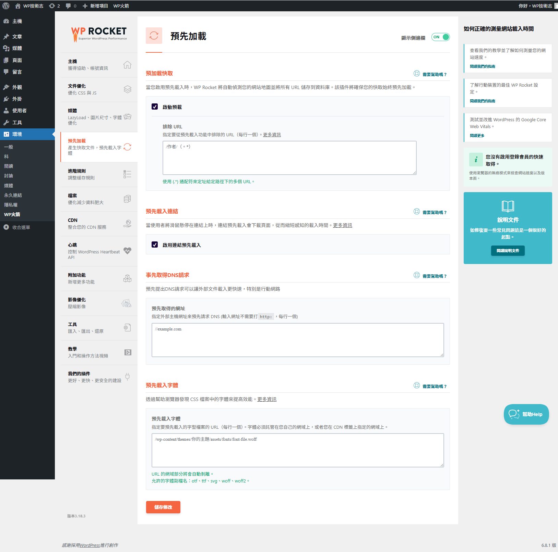Open 我們的插件 plug icon
This screenshot has width=558, height=552.
127,377
